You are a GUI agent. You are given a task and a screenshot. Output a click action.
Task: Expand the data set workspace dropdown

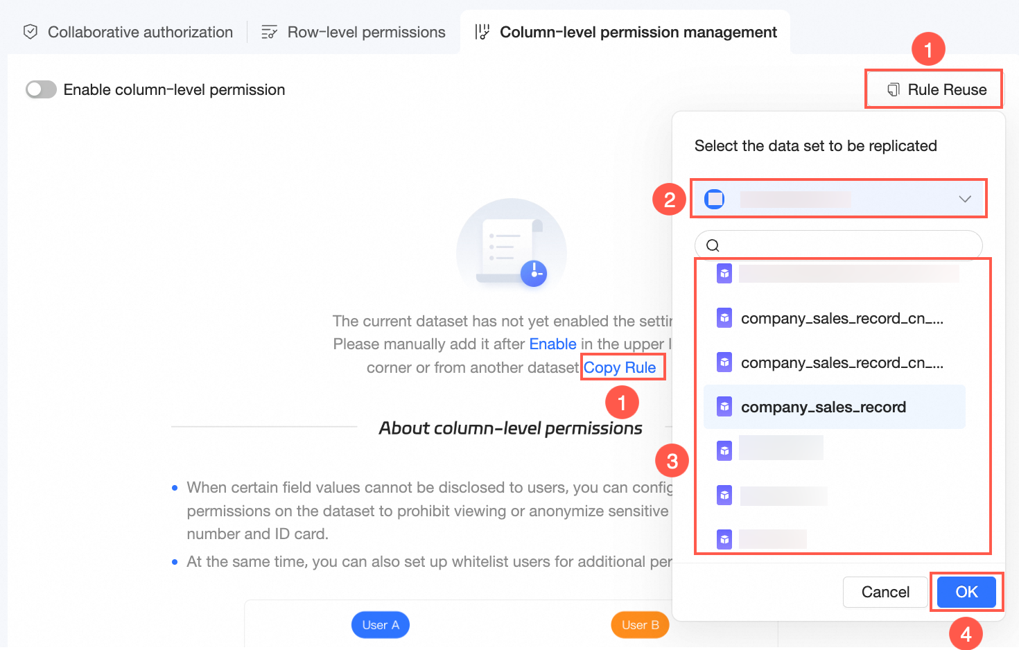(837, 200)
